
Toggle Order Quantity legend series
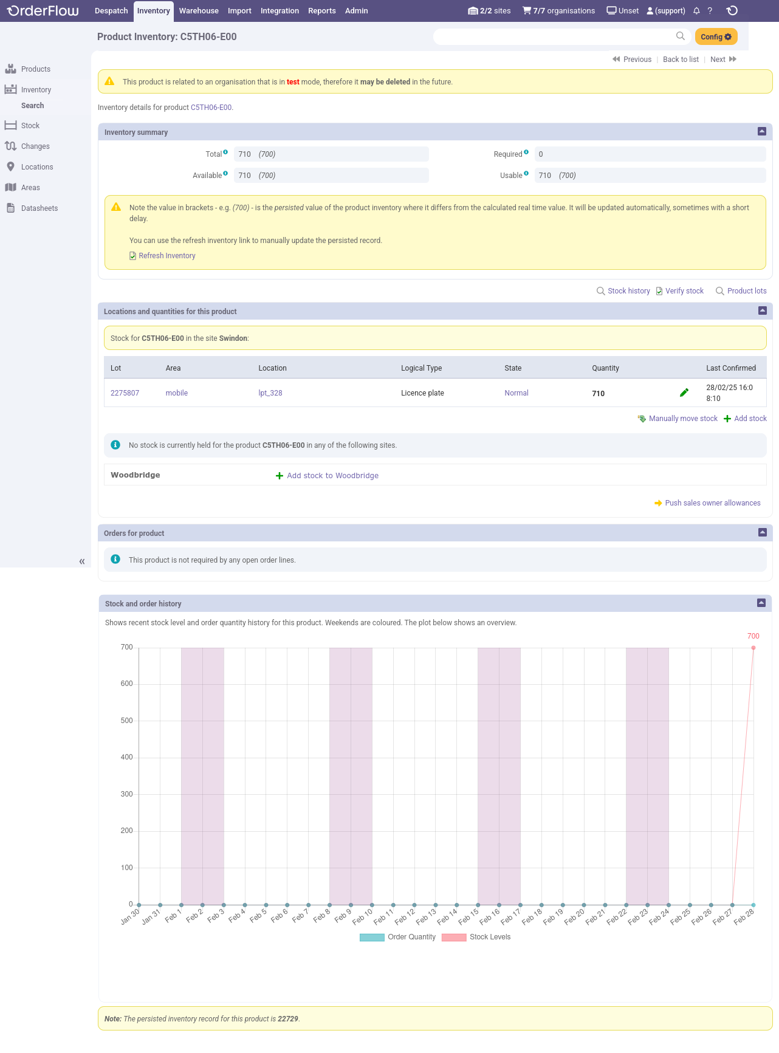398,937
